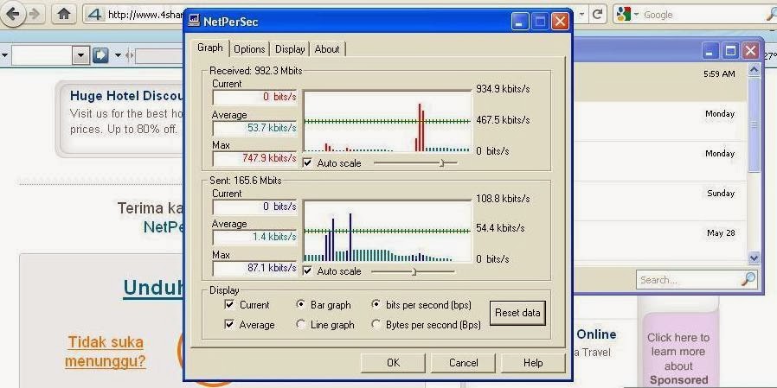Viewport: 777px width, 388px height.
Task: Open the address bar history dropdown
Action: point(582,15)
